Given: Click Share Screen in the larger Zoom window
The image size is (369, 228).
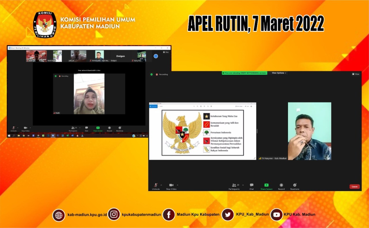Looking at the screenshot, I should [266, 186].
